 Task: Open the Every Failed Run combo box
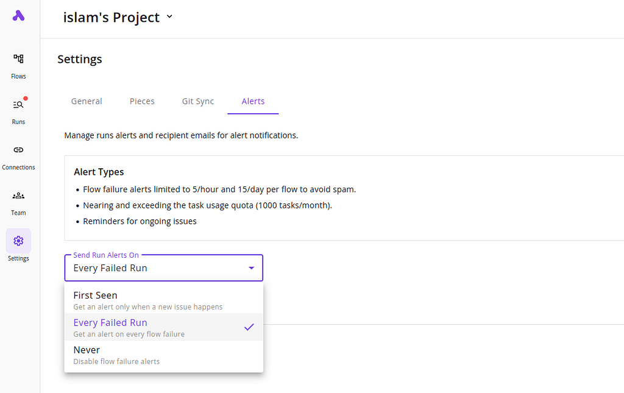coord(163,267)
